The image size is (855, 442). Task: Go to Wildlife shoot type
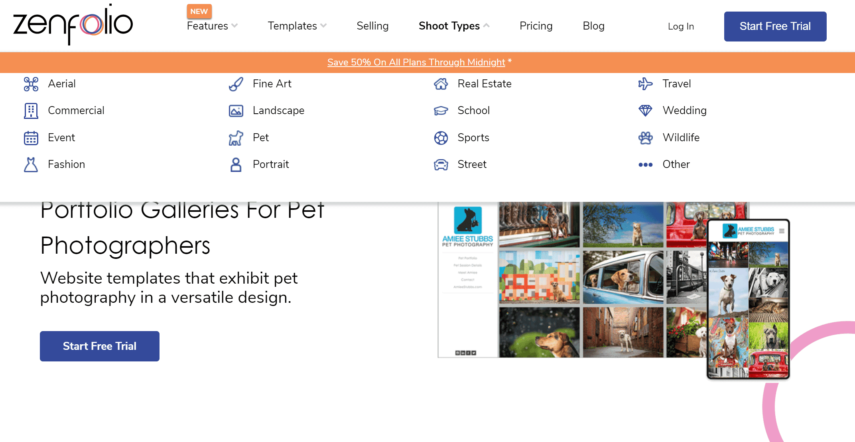(681, 138)
